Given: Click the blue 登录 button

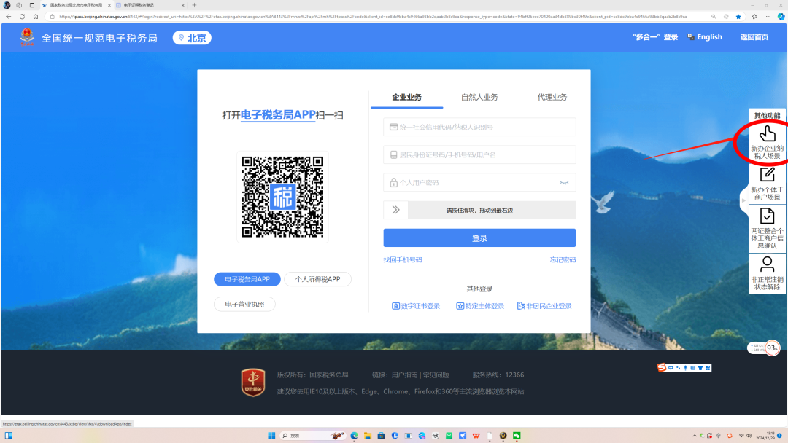Looking at the screenshot, I should pyautogui.click(x=479, y=238).
